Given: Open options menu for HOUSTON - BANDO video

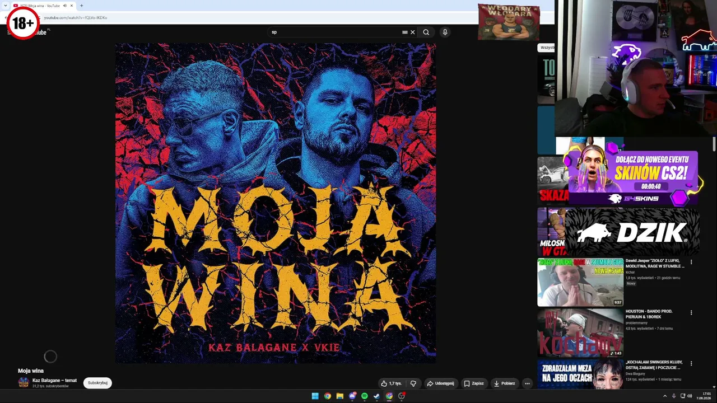Looking at the screenshot, I should click(x=691, y=312).
